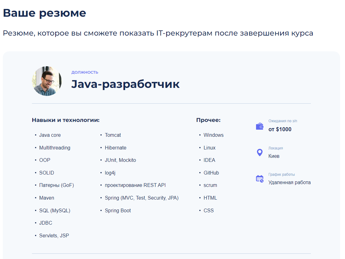Select the 'Multithreading' skill item
The height and width of the screenshot is (259, 345).
[x=55, y=148]
